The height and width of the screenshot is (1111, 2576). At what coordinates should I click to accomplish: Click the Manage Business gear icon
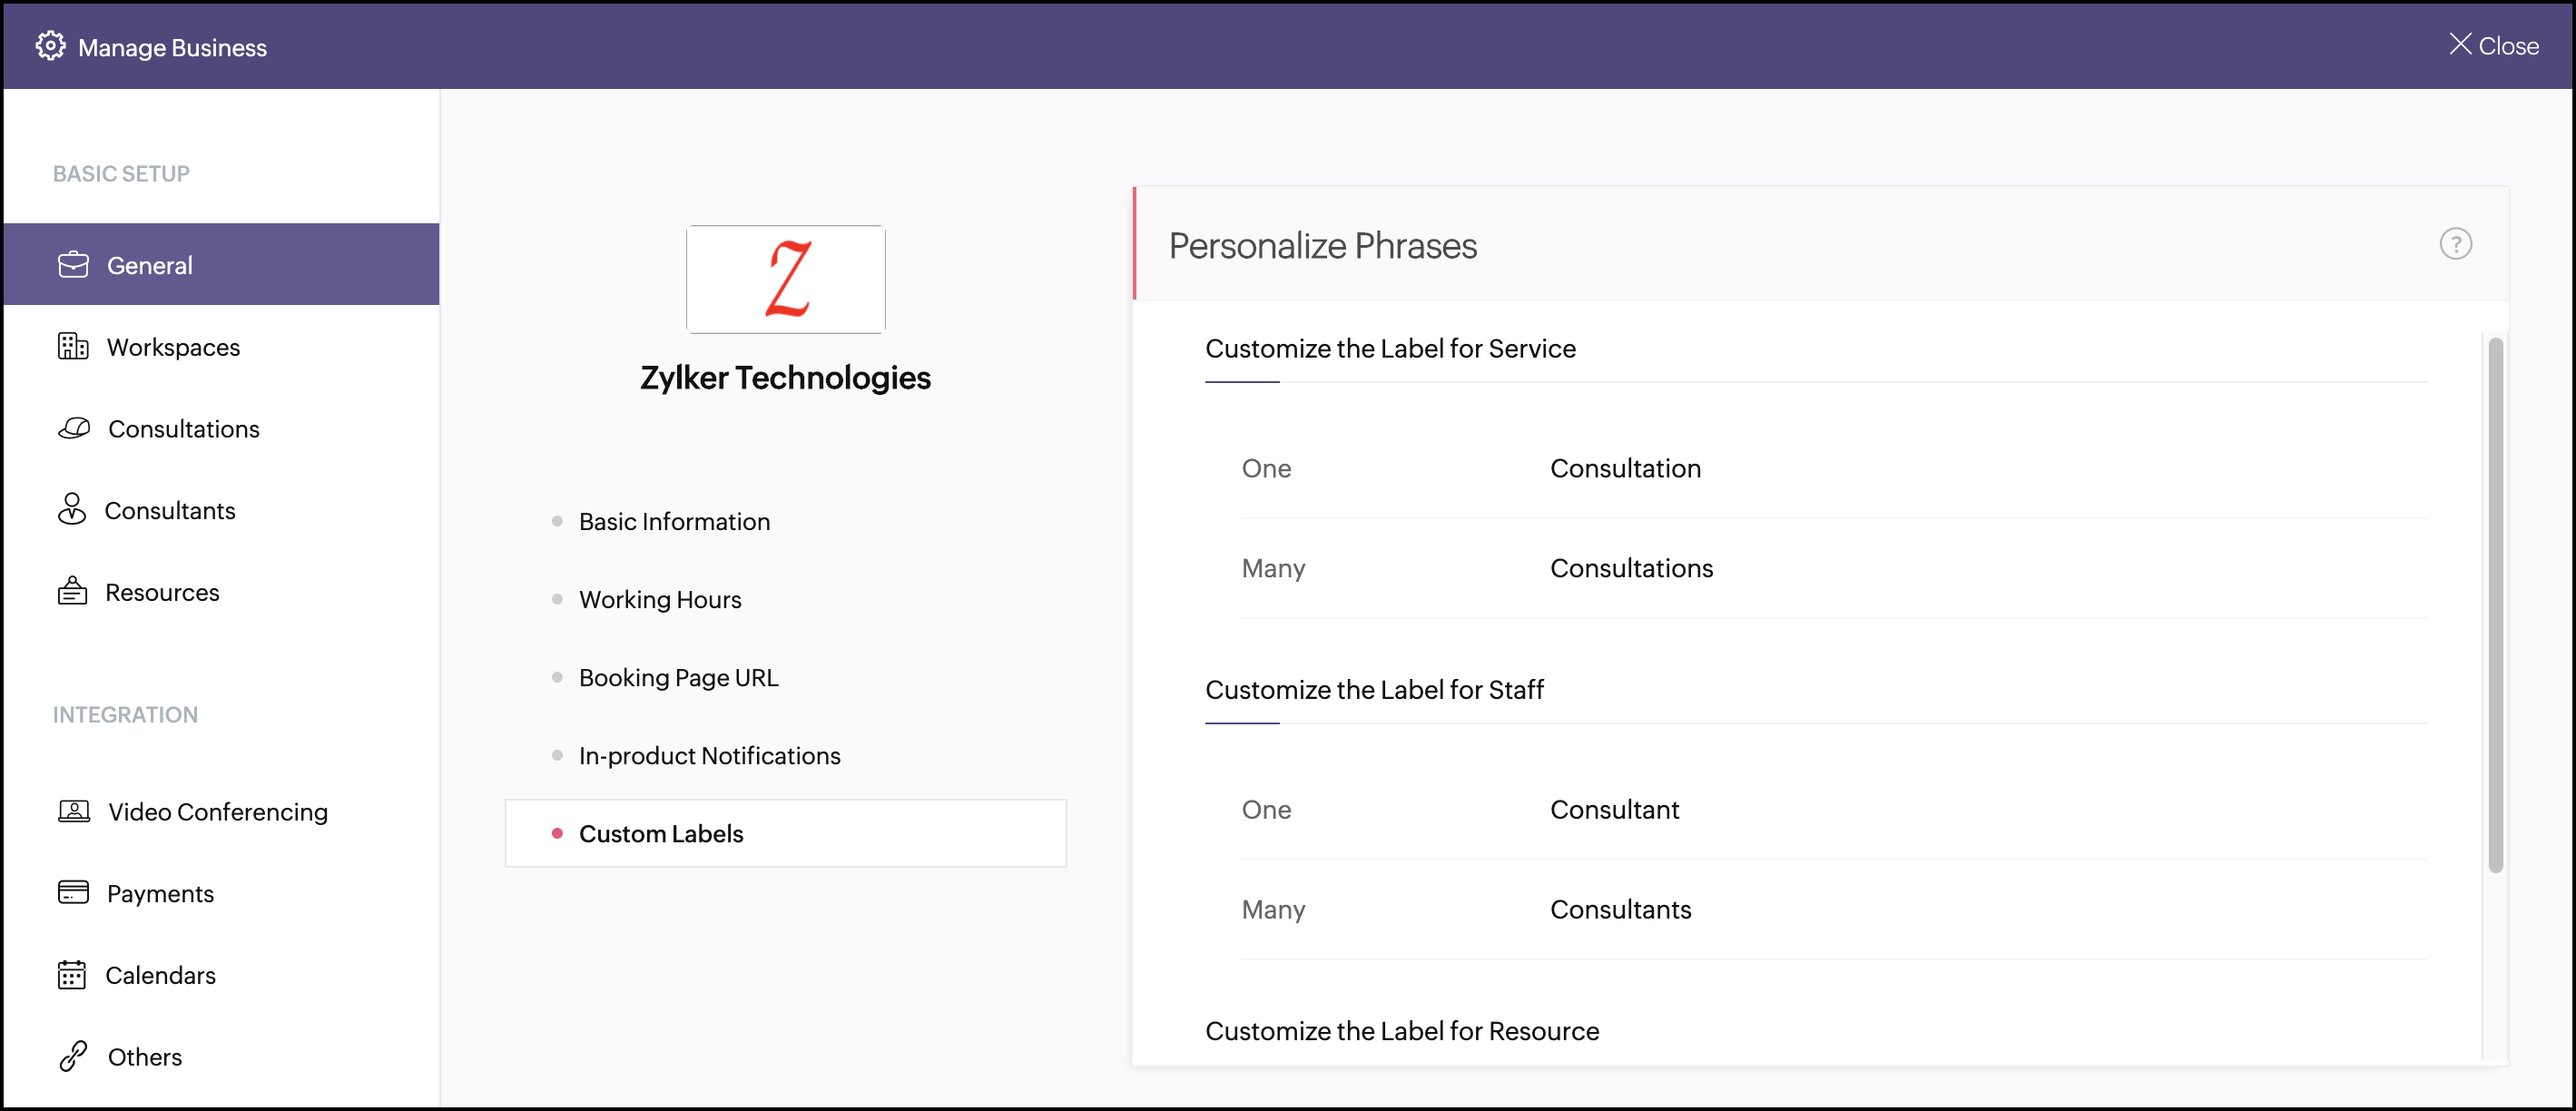click(x=50, y=46)
